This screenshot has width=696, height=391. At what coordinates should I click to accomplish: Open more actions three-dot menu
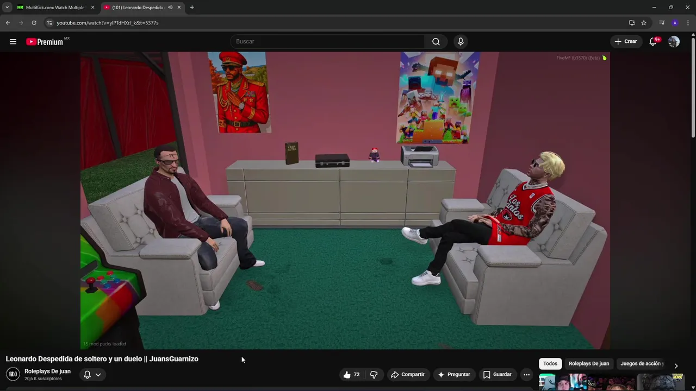526,375
